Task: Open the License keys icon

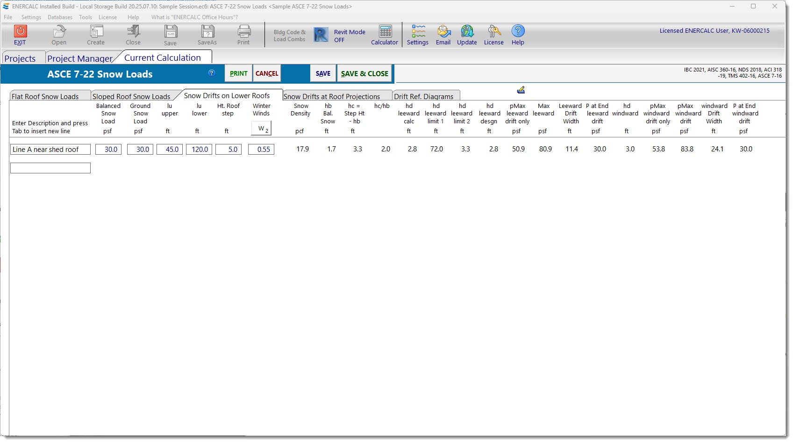Action: (x=494, y=31)
